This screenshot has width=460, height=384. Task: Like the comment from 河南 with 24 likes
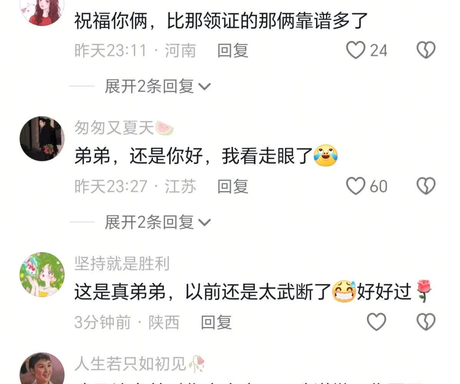tap(356, 50)
